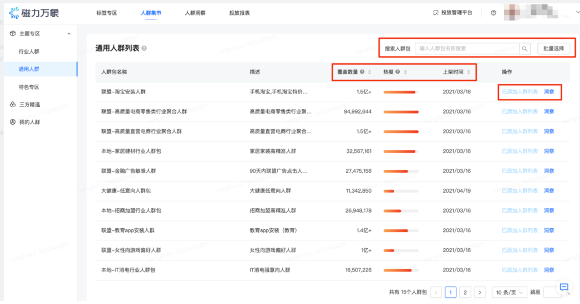Expand 三方精选 in the sidebar
This screenshot has height=304, width=580.
(x=29, y=104)
